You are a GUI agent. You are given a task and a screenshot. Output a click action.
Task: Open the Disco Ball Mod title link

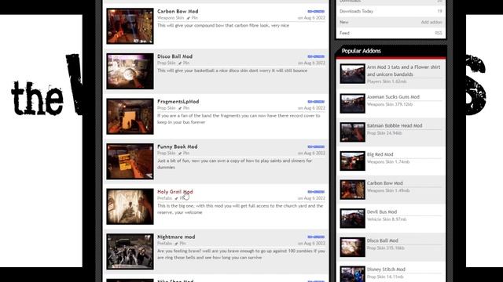174,56
